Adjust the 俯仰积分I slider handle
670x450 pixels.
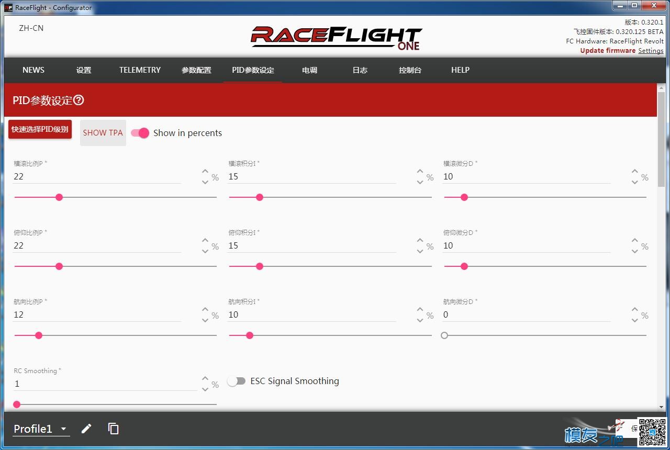(260, 266)
